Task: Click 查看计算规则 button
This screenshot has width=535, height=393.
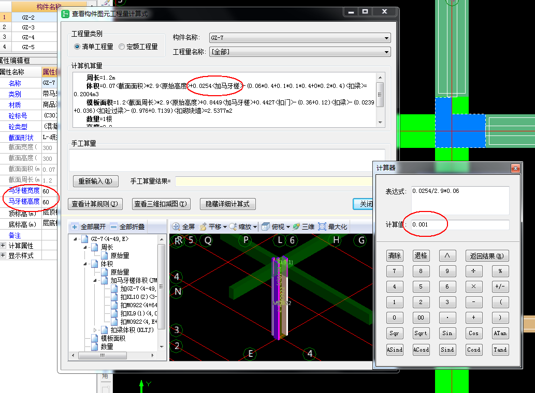Action: click(95, 204)
